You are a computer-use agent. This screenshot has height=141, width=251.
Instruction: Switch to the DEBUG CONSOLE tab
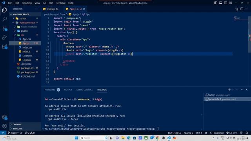(x=84, y=90)
